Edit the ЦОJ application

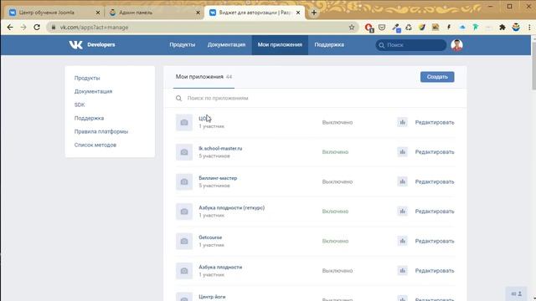pos(435,122)
